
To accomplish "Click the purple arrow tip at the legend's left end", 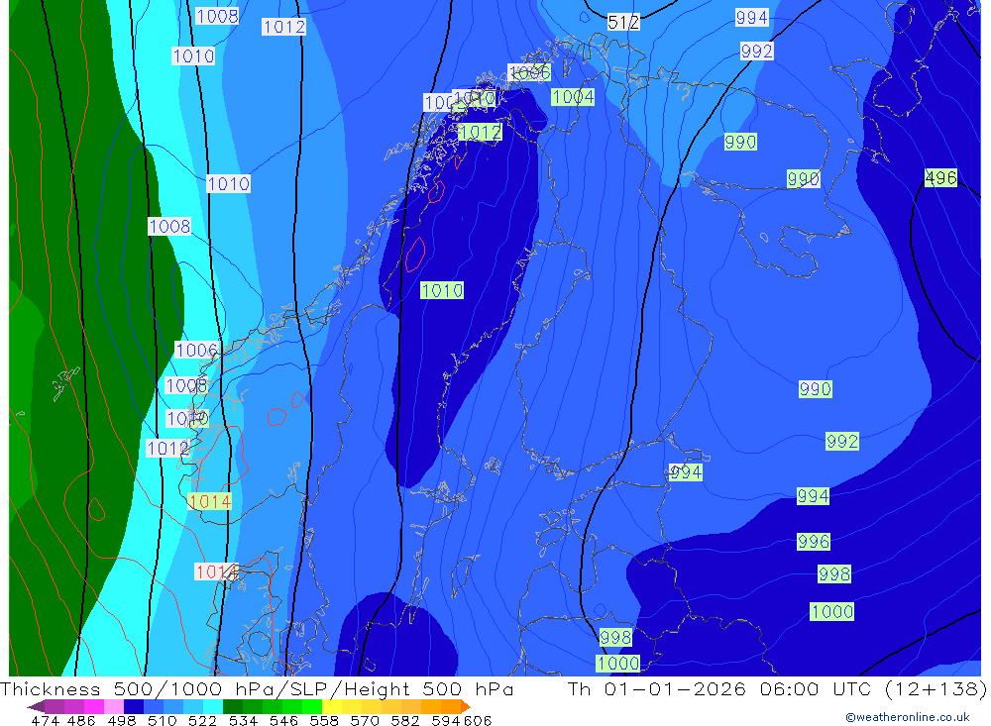I will (36, 706).
